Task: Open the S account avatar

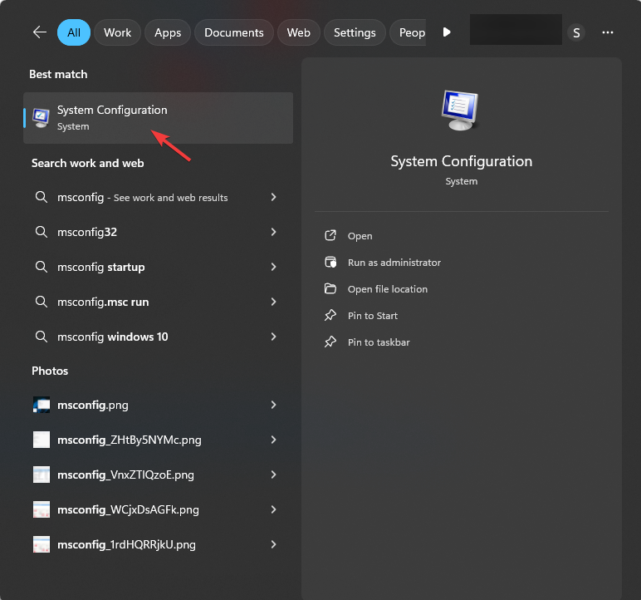Action: (x=576, y=32)
